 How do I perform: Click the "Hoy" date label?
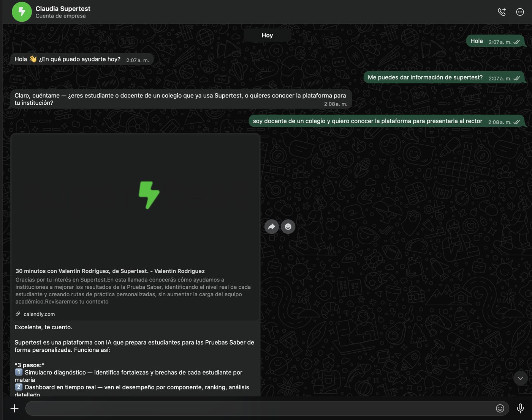click(x=267, y=35)
